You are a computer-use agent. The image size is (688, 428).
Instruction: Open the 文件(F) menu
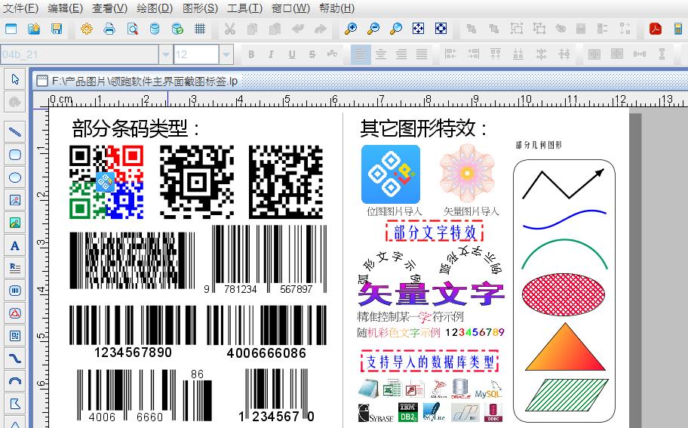pyautogui.click(x=20, y=8)
